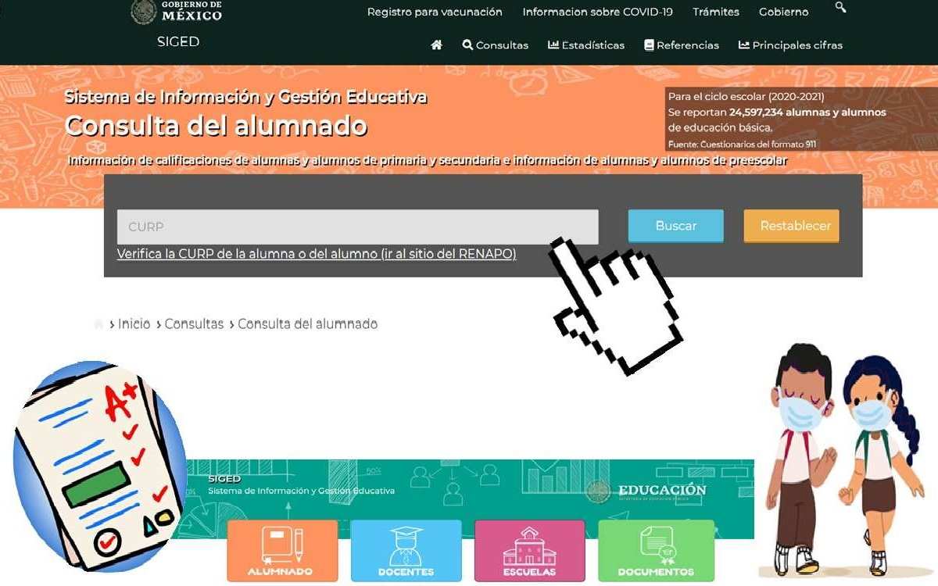Select the graph icon next to Principales cifras
938x586 pixels.
click(x=743, y=45)
